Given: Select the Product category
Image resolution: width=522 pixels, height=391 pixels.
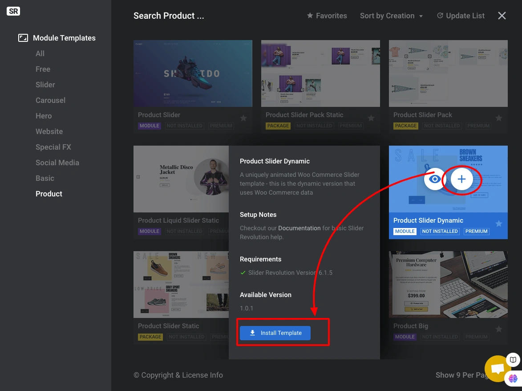Looking at the screenshot, I should pyautogui.click(x=49, y=194).
